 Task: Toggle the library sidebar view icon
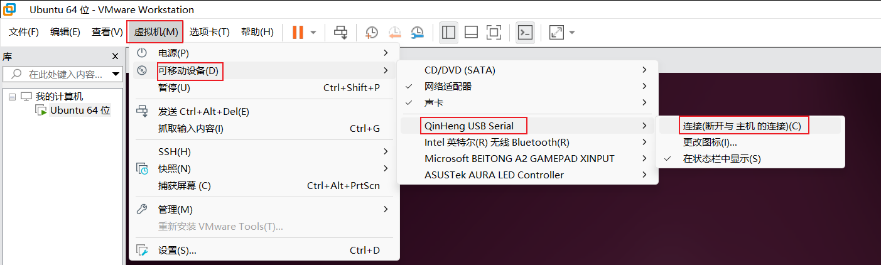(x=448, y=32)
